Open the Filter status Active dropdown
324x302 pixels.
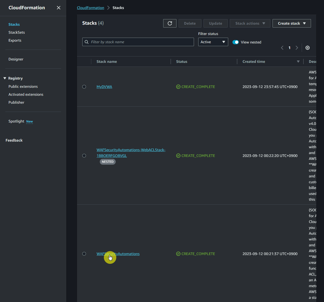click(213, 42)
